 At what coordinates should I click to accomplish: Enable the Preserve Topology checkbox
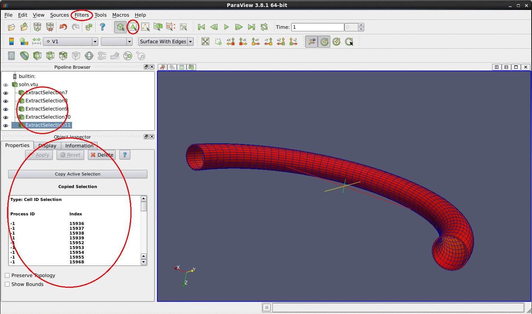point(7,275)
